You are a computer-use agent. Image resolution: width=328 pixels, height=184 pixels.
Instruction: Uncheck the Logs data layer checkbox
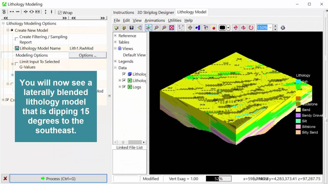(124, 87)
